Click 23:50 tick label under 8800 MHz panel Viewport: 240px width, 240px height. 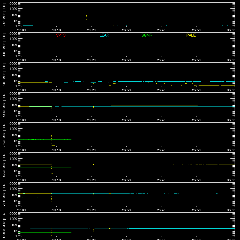[196, 210]
